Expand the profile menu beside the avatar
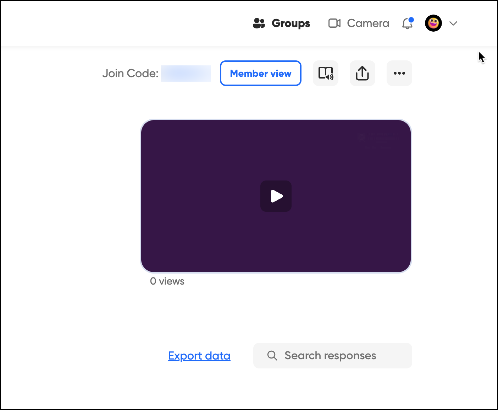This screenshot has height=410, width=498. tap(453, 24)
